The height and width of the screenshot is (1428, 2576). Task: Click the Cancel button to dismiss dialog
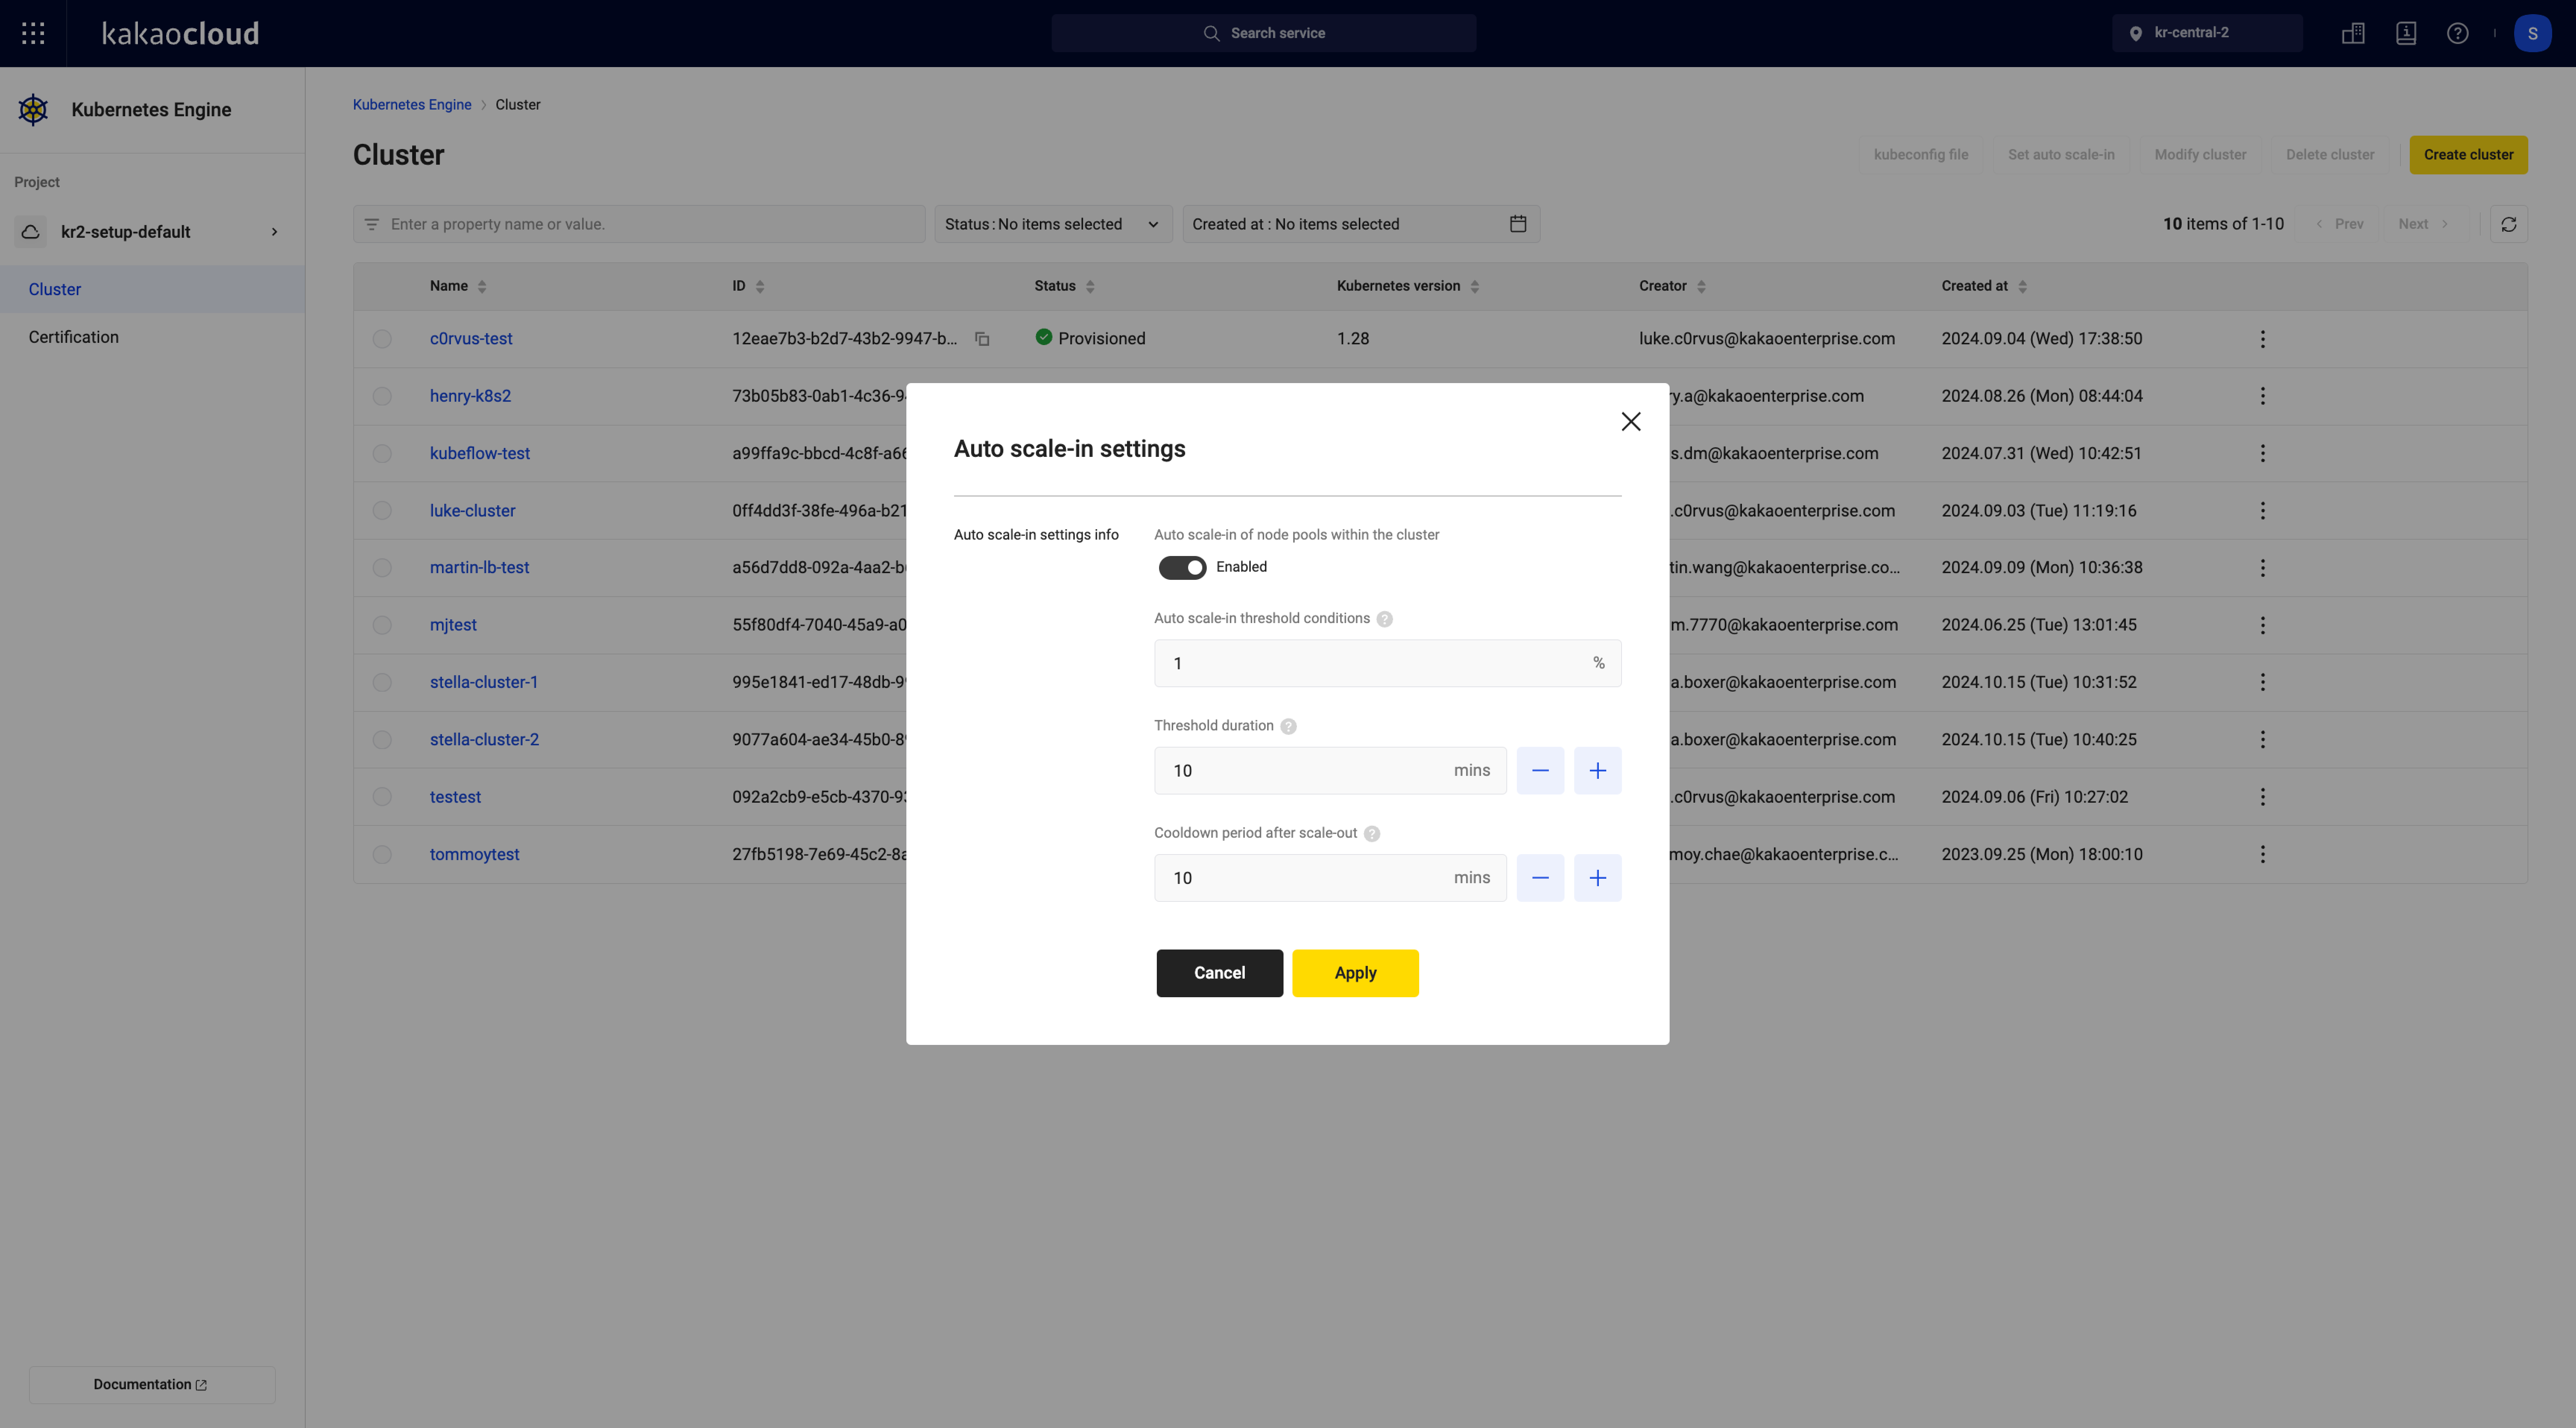(1219, 973)
